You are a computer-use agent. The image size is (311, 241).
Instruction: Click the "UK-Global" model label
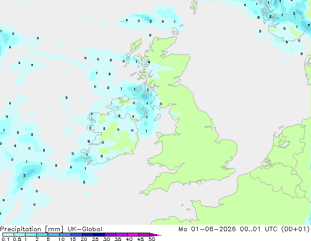pyautogui.click(x=85, y=229)
